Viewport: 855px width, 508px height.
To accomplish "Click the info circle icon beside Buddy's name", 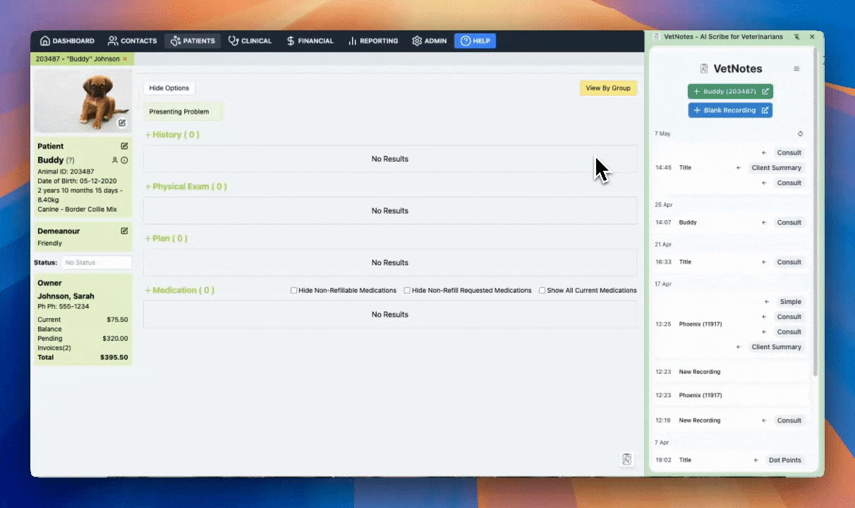I will point(124,160).
